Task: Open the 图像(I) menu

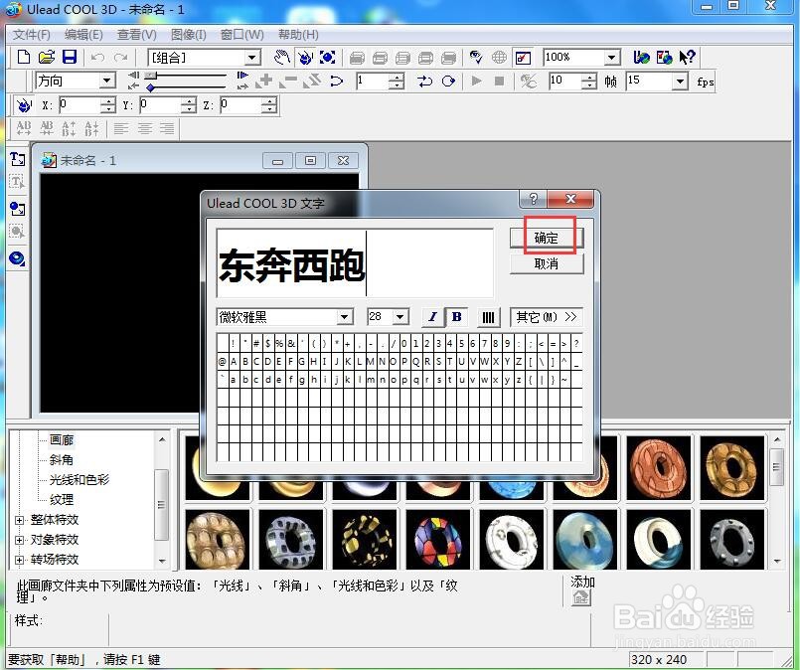Action: 188,34
